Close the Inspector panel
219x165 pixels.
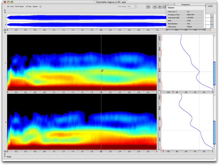168,4
